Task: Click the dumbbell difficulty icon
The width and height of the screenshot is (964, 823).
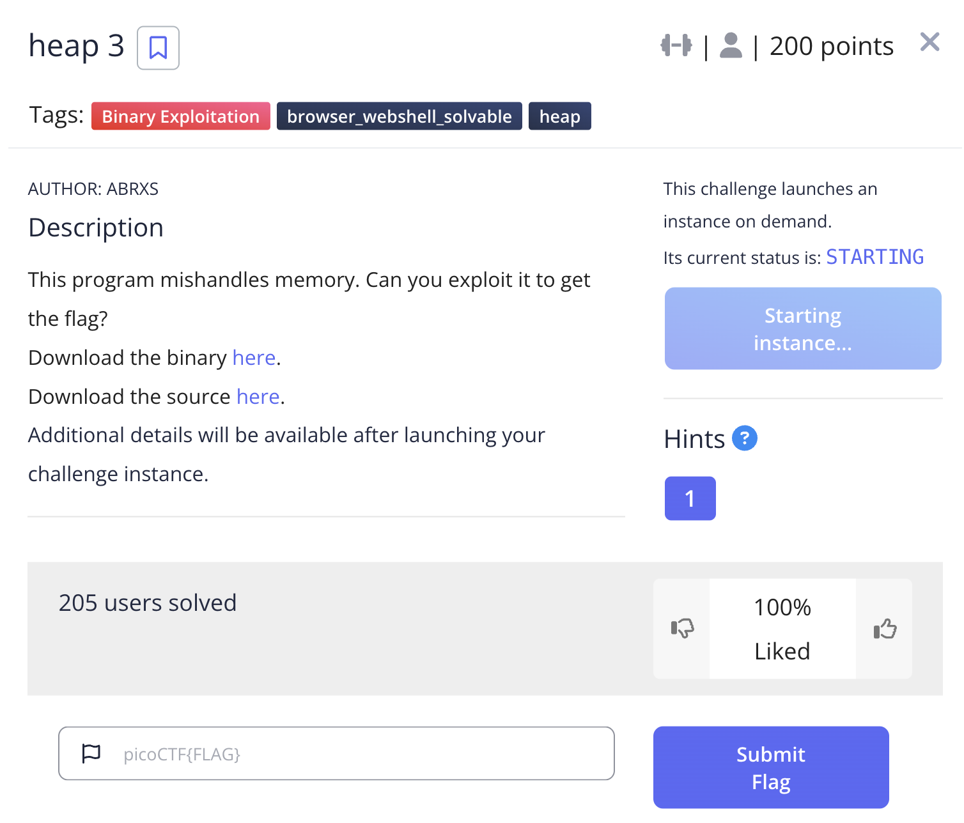Action: pos(676,45)
